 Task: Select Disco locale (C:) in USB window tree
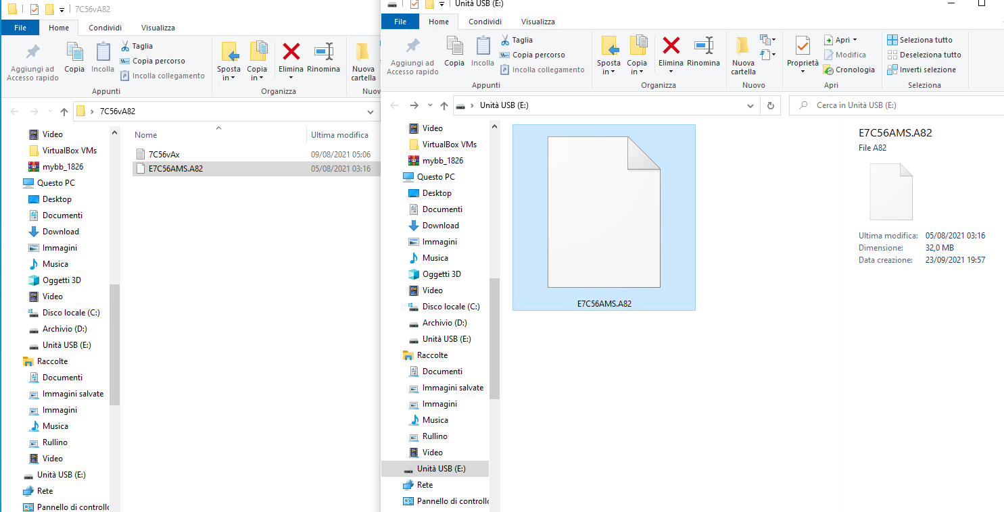[x=450, y=307]
